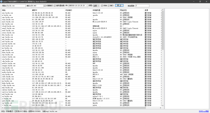This screenshot has height=113, width=210.
Task: Select the www2.baidu.com row
Action: [81, 31]
